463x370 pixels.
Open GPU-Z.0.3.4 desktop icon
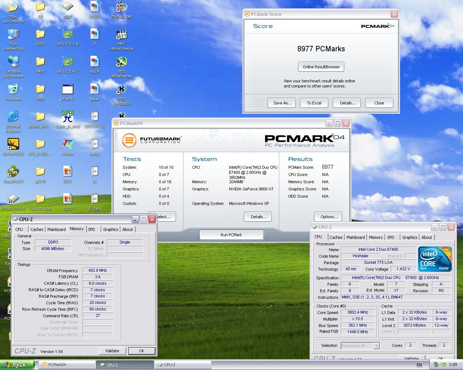(x=67, y=37)
